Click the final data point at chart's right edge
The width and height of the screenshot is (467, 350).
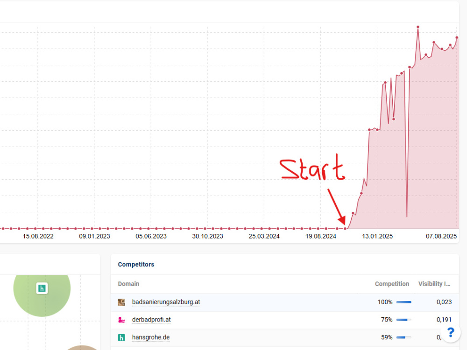[x=457, y=37]
